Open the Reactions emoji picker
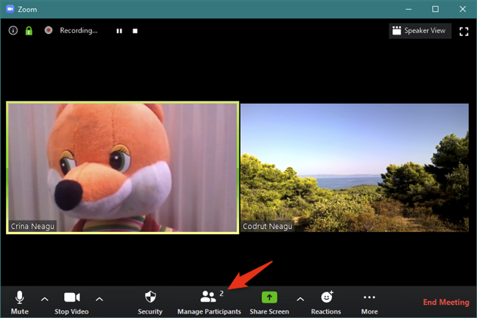 (326, 303)
